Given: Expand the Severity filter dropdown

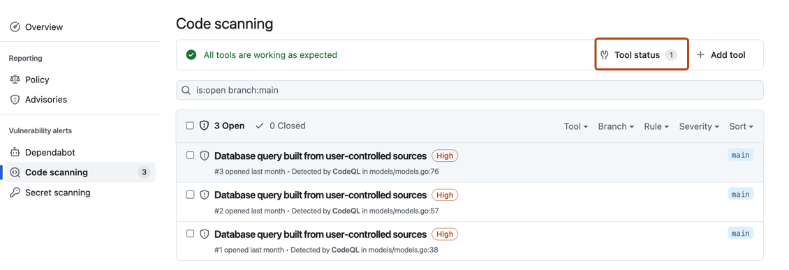Looking at the screenshot, I should pos(699,126).
